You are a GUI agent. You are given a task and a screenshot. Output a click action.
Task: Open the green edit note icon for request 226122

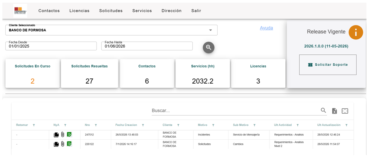69,144
